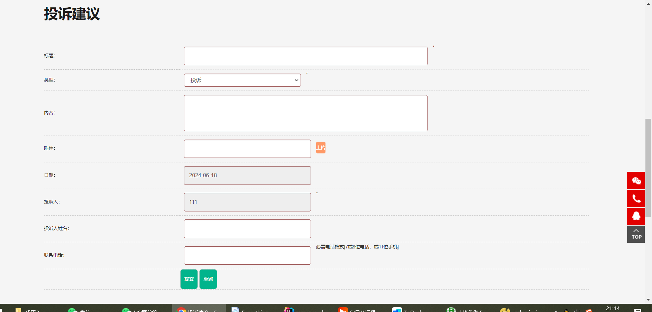Click the 联系电话: field label
Screen dimensions: 652x312
pos(54,255)
